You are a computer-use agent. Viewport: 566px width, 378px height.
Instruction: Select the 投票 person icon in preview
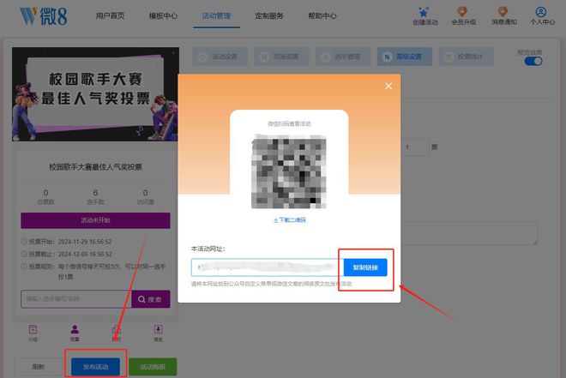(x=75, y=333)
